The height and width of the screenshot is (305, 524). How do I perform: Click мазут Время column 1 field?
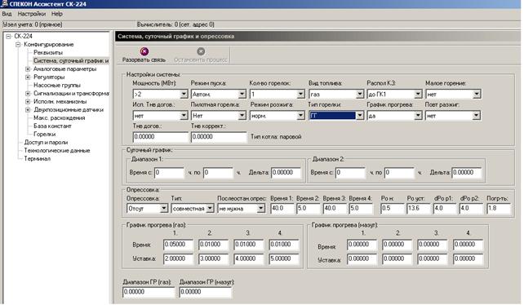pos(362,245)
